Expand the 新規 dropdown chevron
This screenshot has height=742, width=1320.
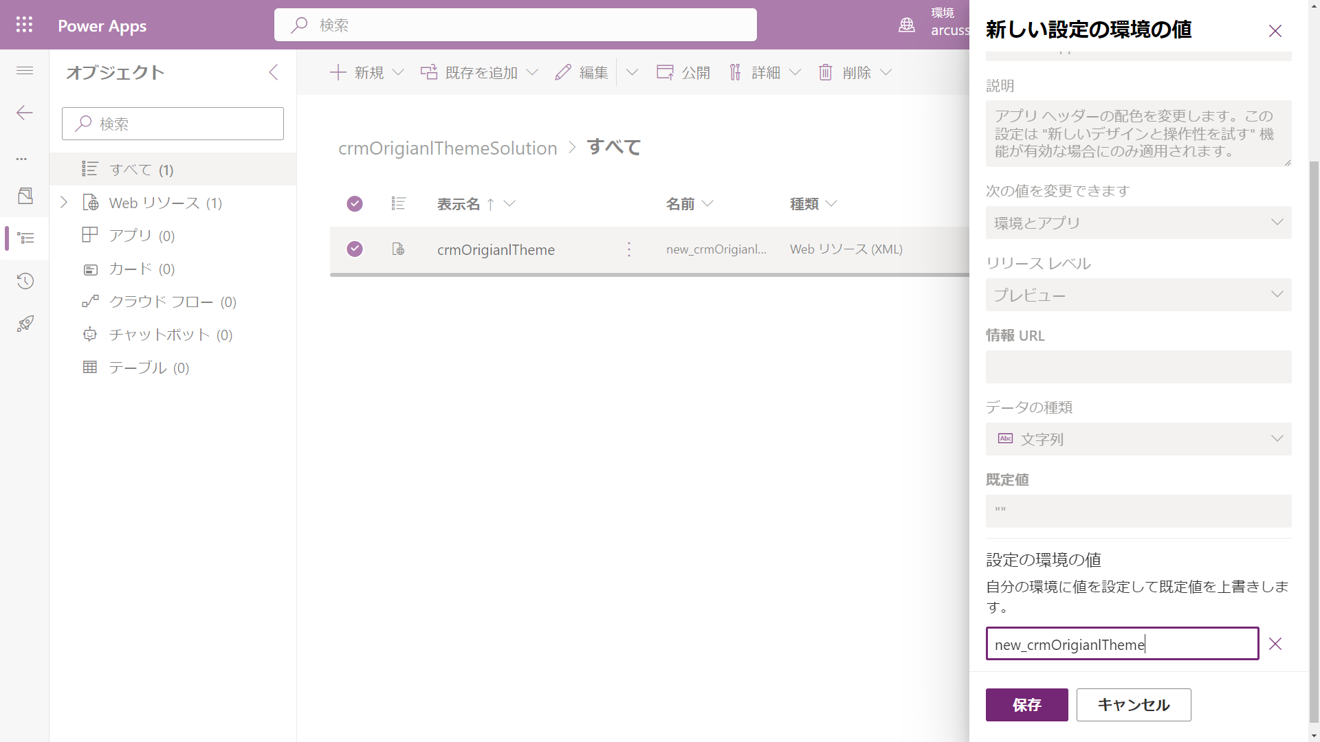(x=398, y=72)
